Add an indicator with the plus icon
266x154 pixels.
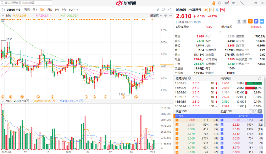166,16
